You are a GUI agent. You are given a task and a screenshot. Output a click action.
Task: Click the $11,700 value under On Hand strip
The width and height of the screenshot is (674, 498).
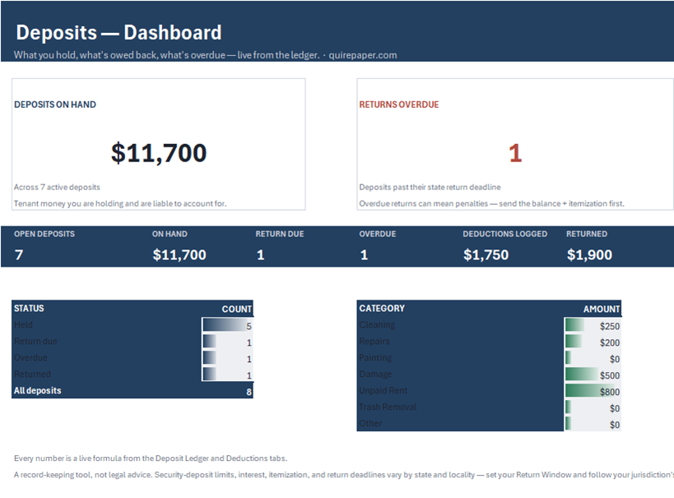point(179,255)
